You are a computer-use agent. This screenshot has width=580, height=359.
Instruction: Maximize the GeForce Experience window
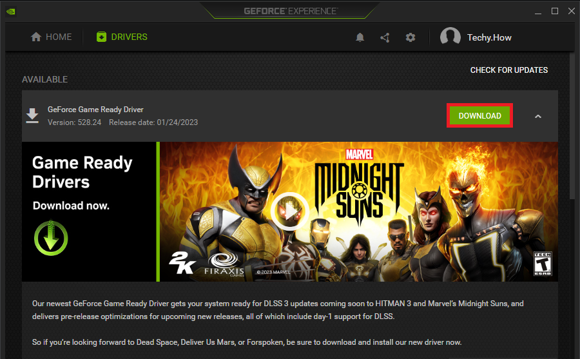click(555, 11)
